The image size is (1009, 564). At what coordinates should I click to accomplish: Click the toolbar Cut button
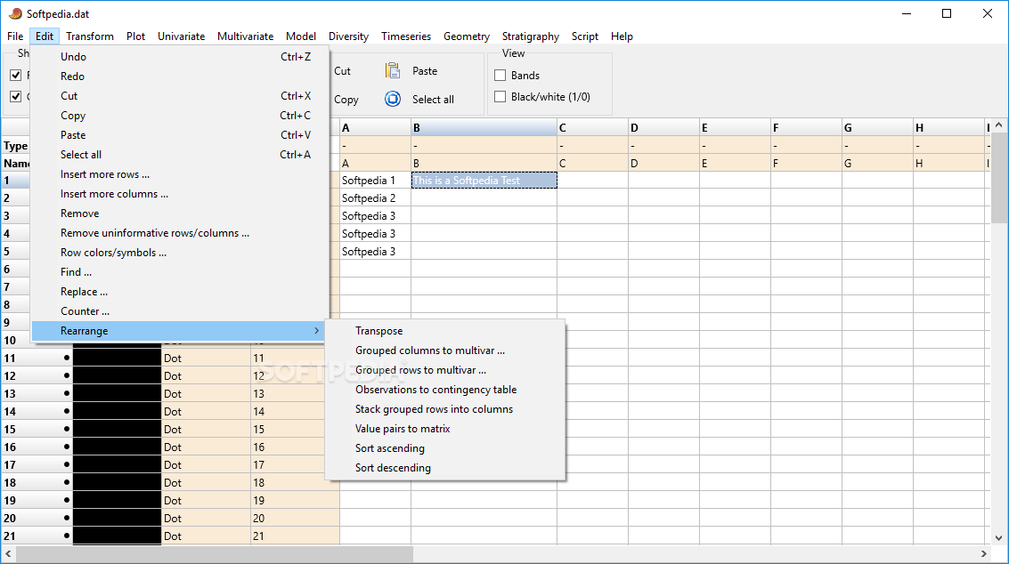point(342,71)
